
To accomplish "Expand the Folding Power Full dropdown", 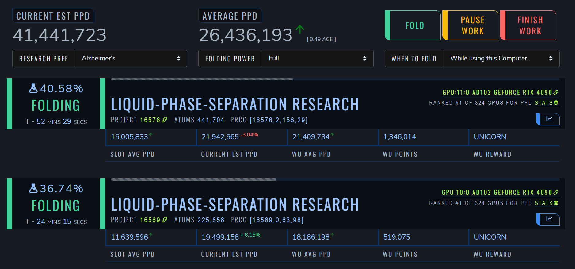I will pos(317,58).
